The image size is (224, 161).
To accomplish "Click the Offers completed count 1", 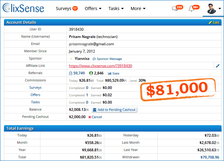I will 87,95.
